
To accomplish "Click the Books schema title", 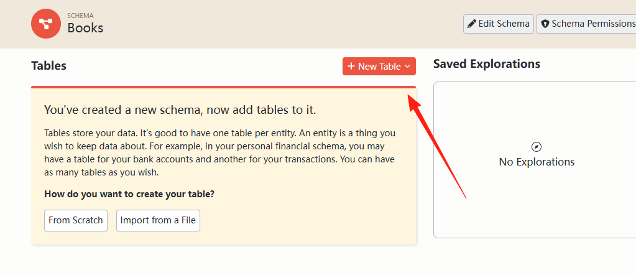I will click(x=85, y=28).
